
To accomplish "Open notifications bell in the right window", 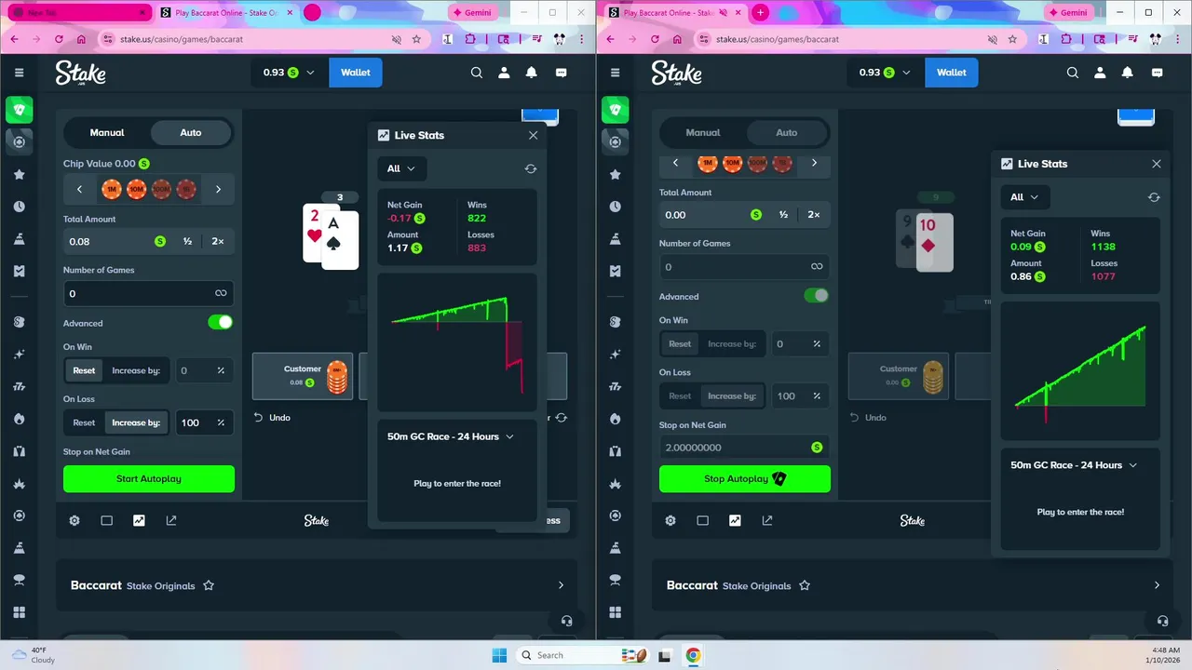I will 1128,73.
